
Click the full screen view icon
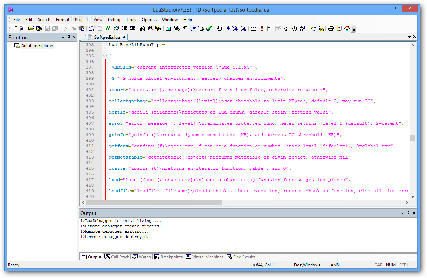click(x=168, y=28)
